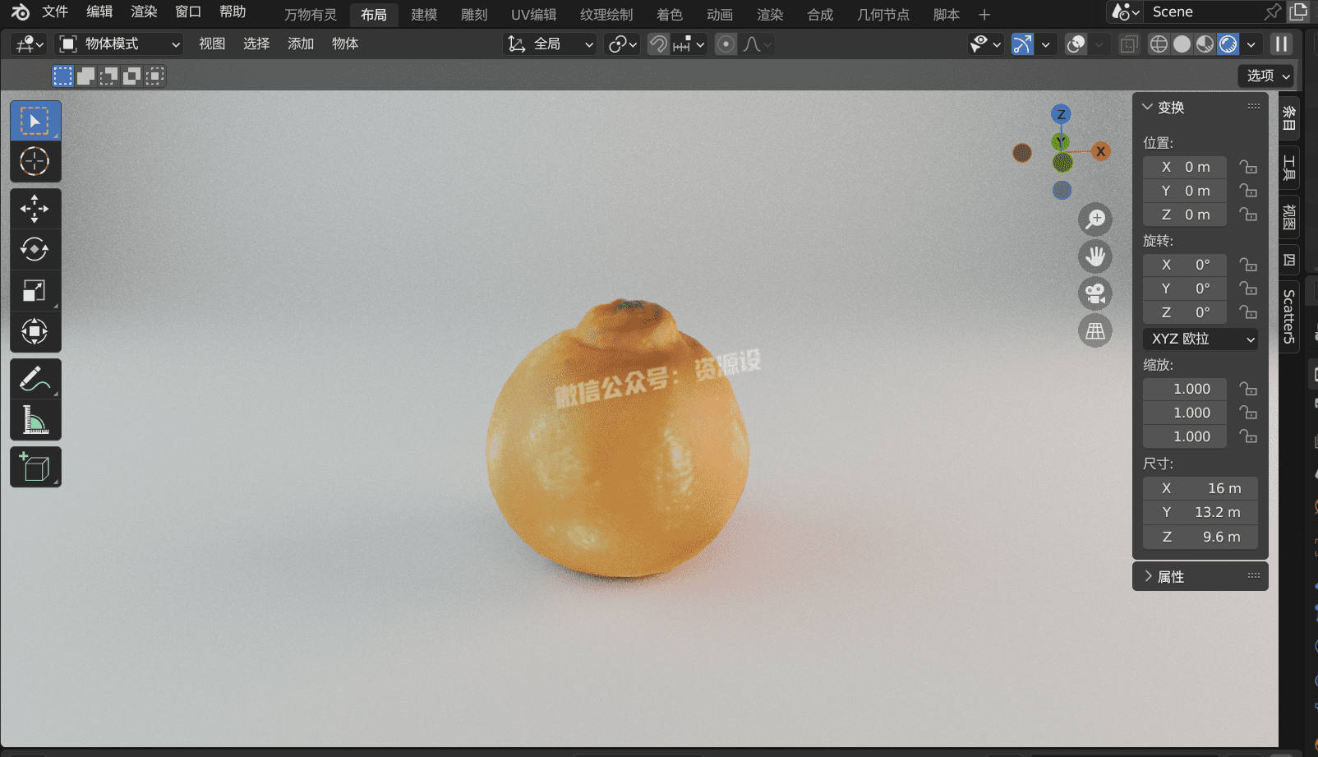
Task: Open the 选项 options dropdown
Action: 1267,76
